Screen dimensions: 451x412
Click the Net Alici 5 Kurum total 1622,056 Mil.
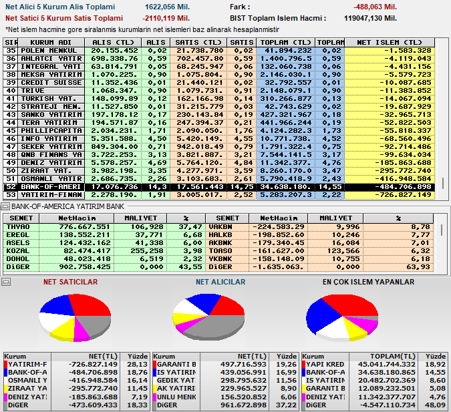tap(168, 7)
